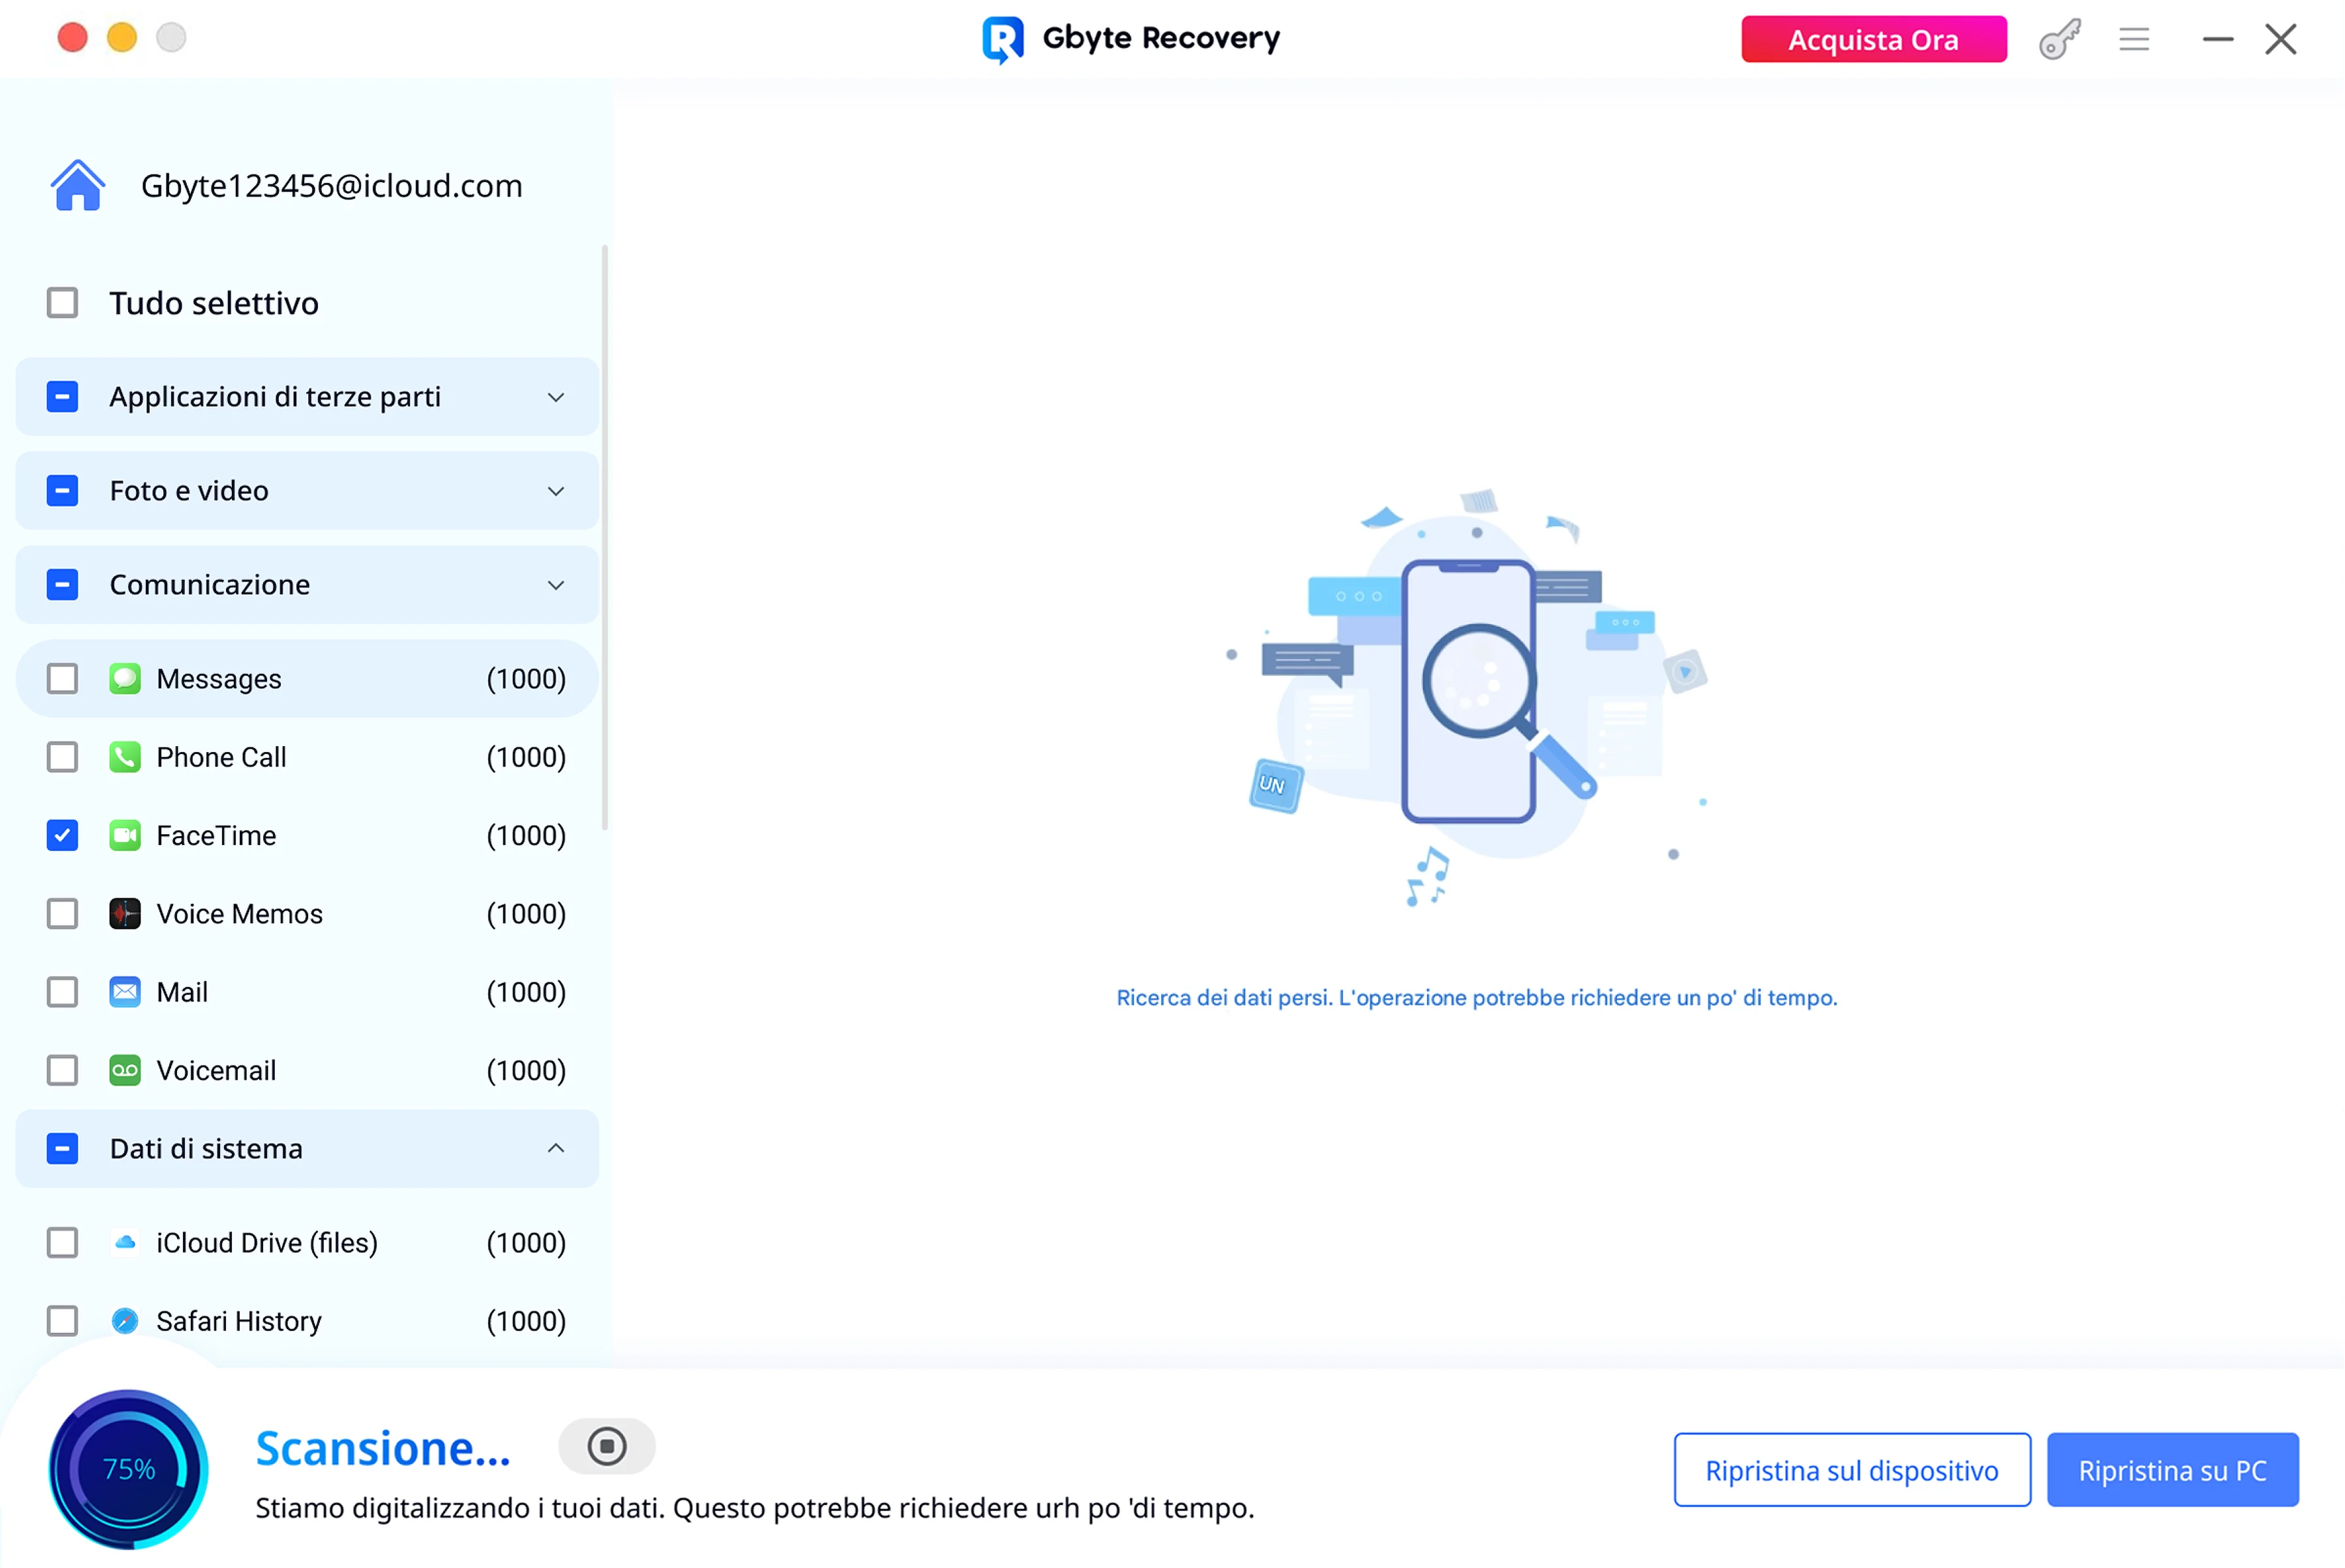Collapse the Dati di sistema section arrow
Image resolution: width=2345 pixels, height=1568 pixels.
556,1148
